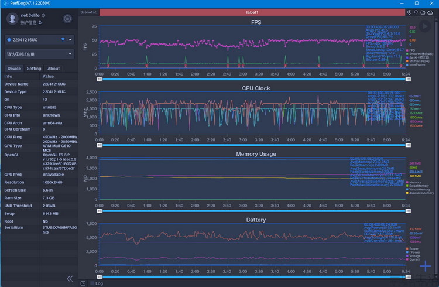The width and height of the screenshot is (439, 287).
Task: Toggle the InterFrame series in FPS legend
Action: pos(416,64)
